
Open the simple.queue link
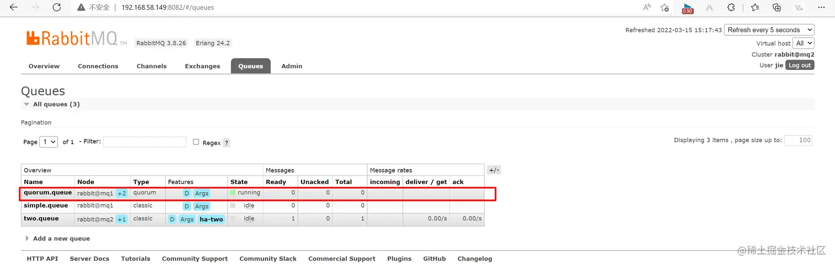pyautogui.click(x=46, y=205)
